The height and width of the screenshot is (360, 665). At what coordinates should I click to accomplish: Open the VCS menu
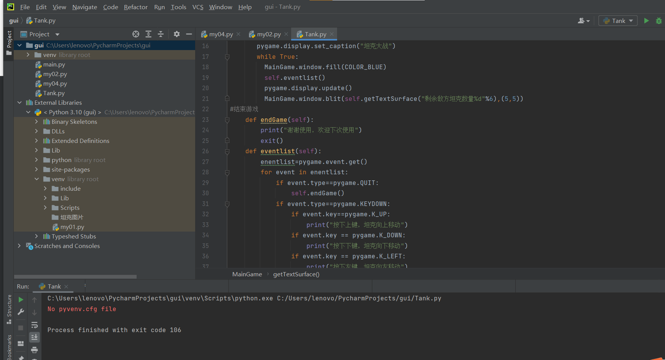tap(198, 7)
